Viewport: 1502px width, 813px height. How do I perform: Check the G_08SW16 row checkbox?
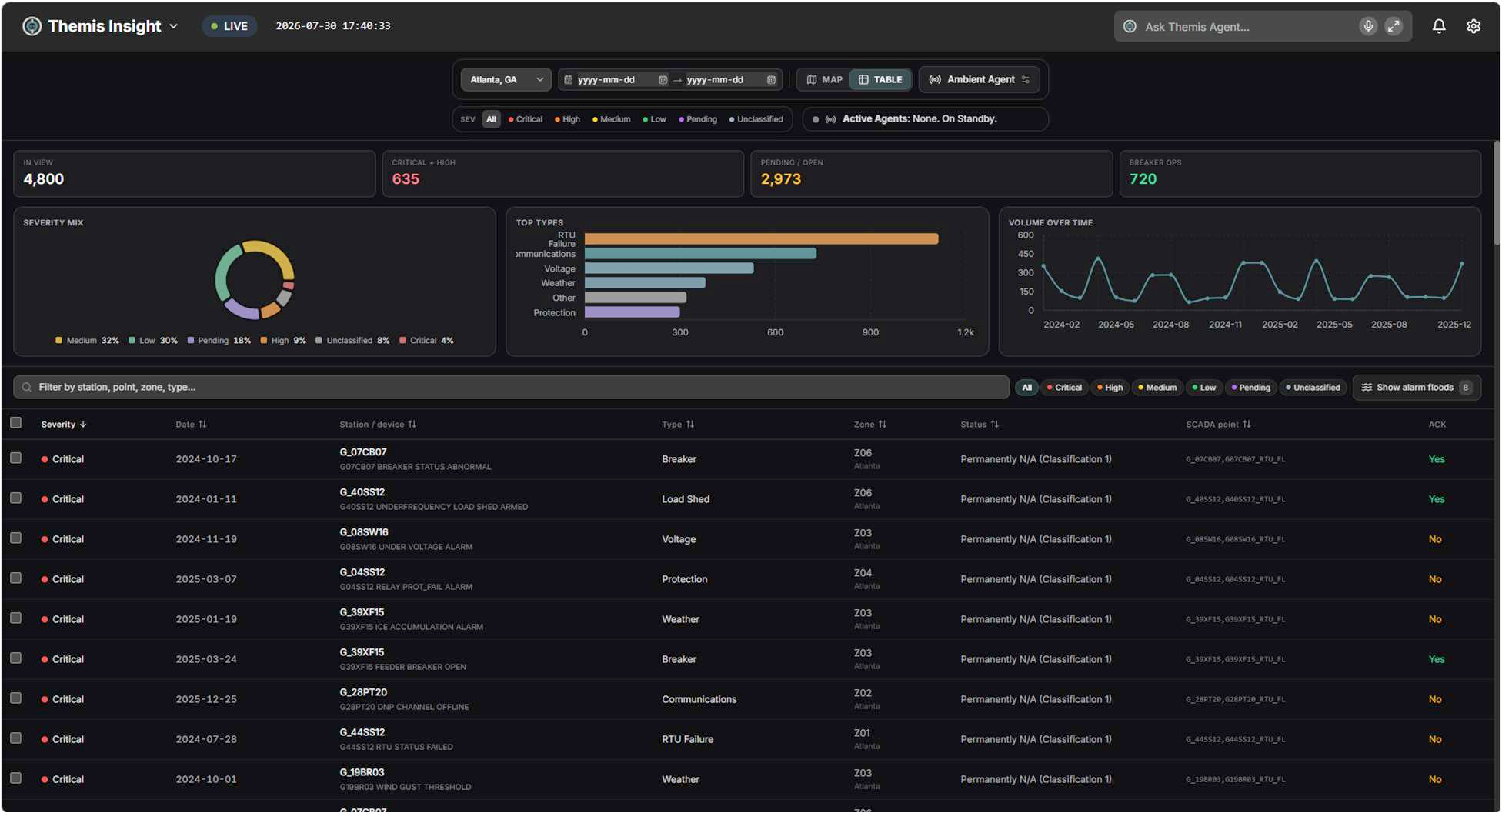[x=15, y=538]
